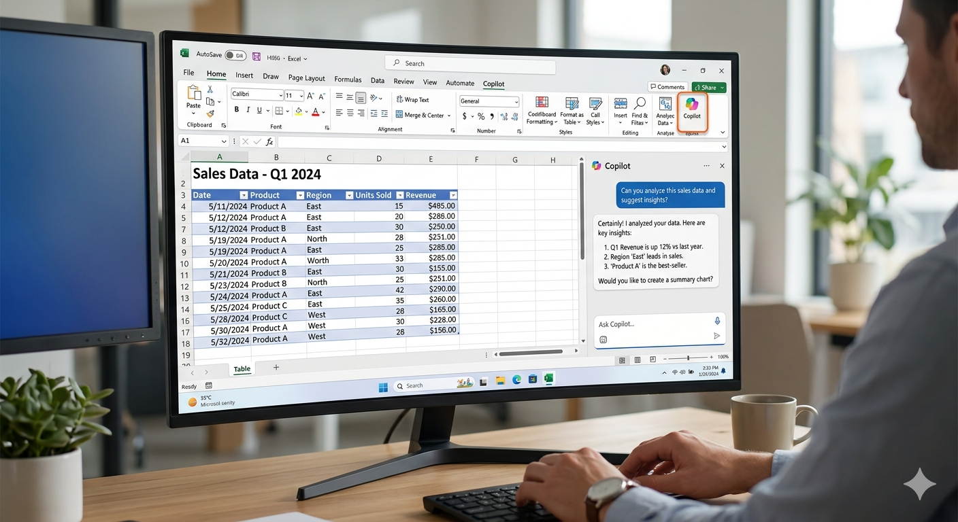Screen dimensions: 958x522
Task: Click the add new sheet plus icon
Action: (276, 367)
